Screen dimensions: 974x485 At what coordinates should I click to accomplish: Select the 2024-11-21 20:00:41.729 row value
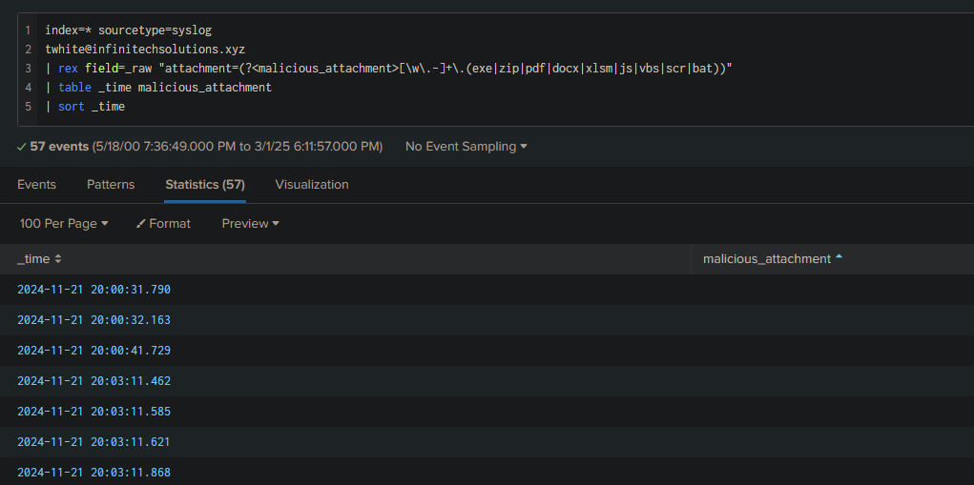point(93,351)
